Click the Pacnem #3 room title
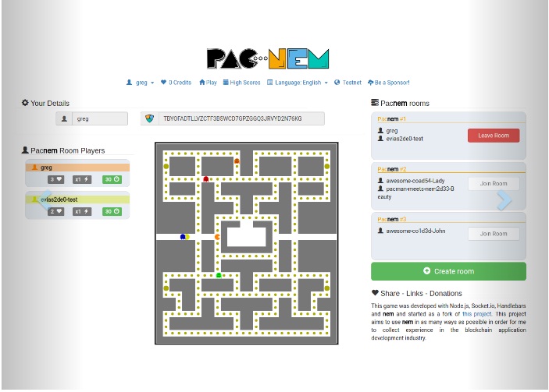549x392 pixels. tap(391, 220)
